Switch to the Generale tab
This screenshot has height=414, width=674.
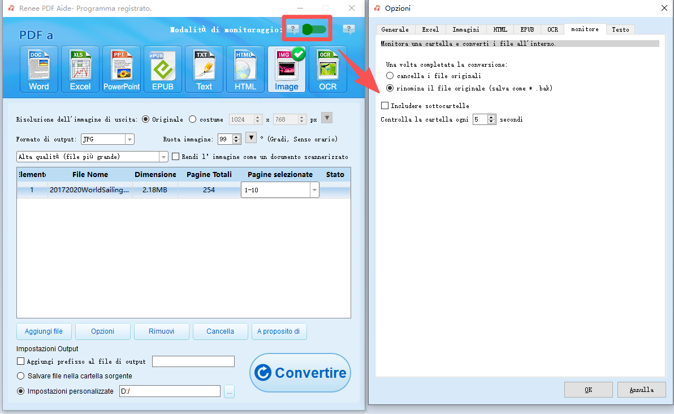(395, 29)
